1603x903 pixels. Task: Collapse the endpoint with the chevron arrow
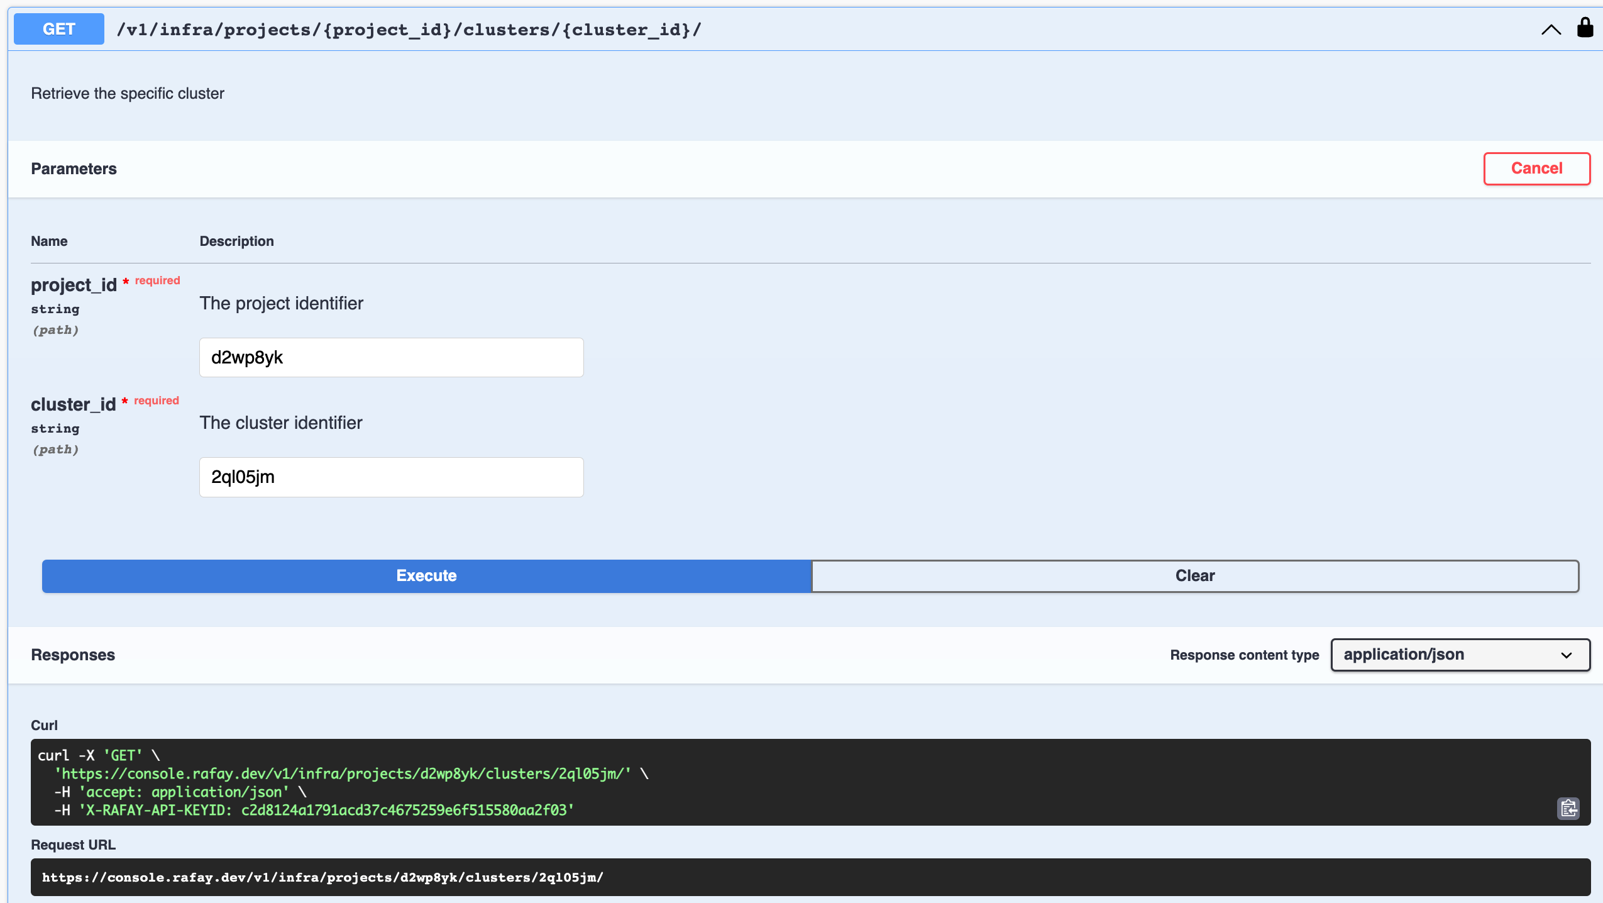click(x=1551, y=30)
